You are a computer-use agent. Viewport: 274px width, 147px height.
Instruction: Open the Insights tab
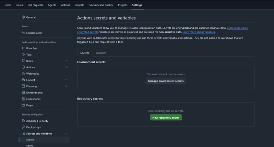click(x=123, y=5)
